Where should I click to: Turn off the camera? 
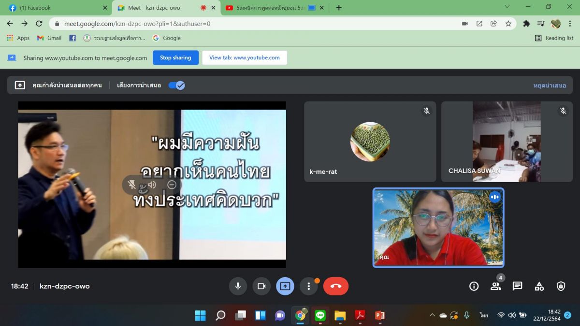261,286
